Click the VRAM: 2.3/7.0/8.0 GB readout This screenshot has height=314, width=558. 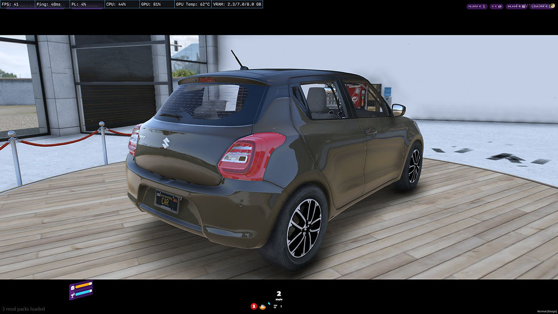click(x=237, y=4)
